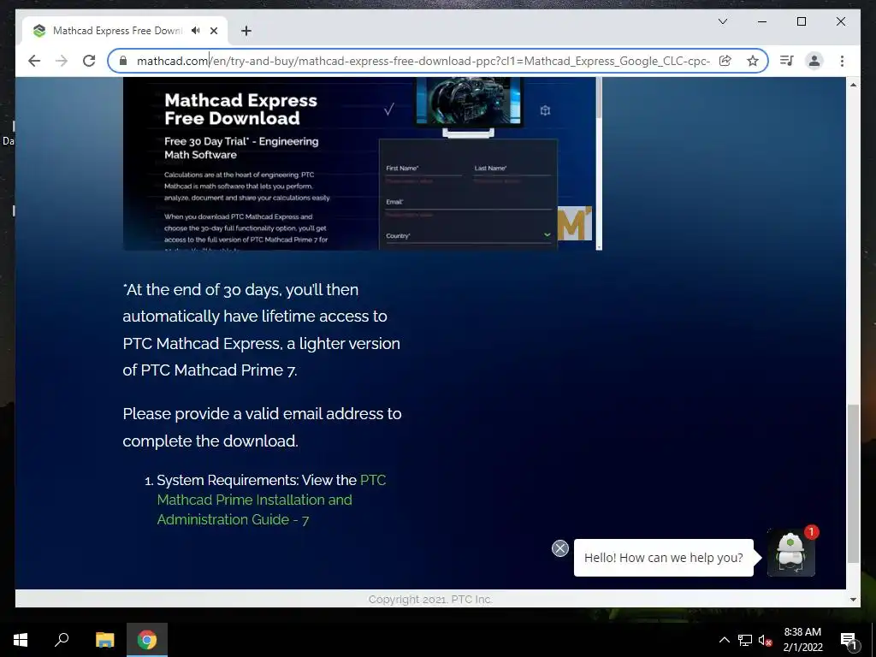Open the media control icon in toolbar

click(x=787, y=61)
